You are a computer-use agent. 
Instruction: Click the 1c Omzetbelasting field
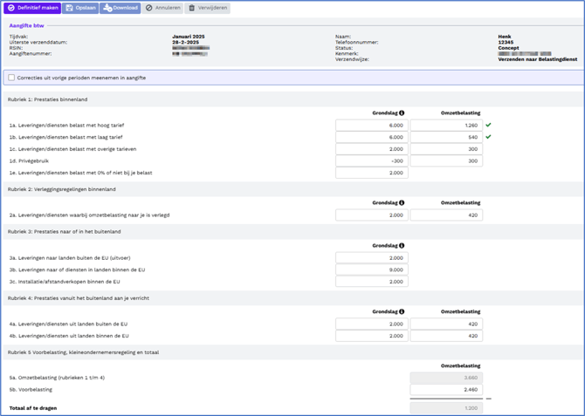pyautogui.click(x=445, y=149)
